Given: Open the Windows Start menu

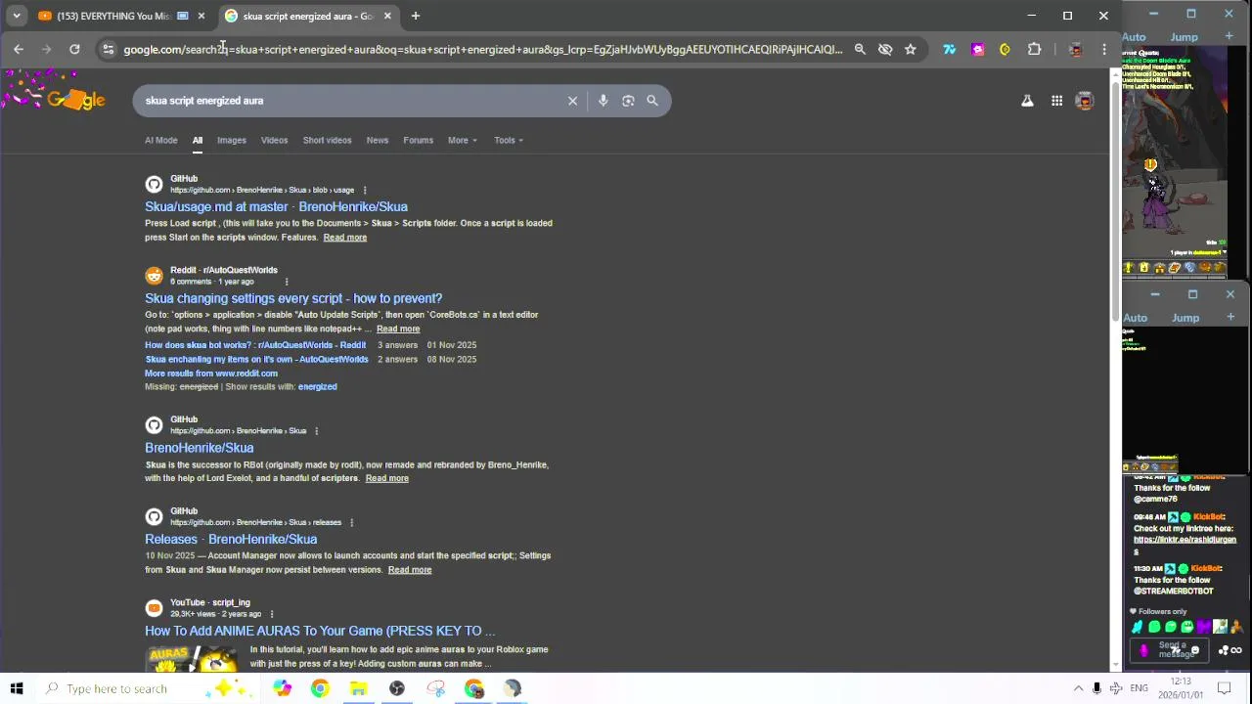Looking at the screenshot, I should pyautogui.click(x=17, y=688).
